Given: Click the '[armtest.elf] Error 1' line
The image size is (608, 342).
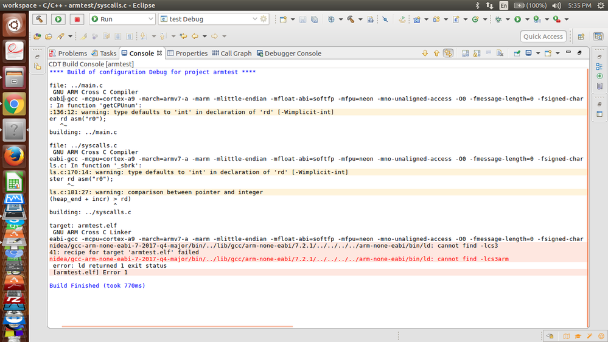Looking at the screenshot, I should (90, 273).
